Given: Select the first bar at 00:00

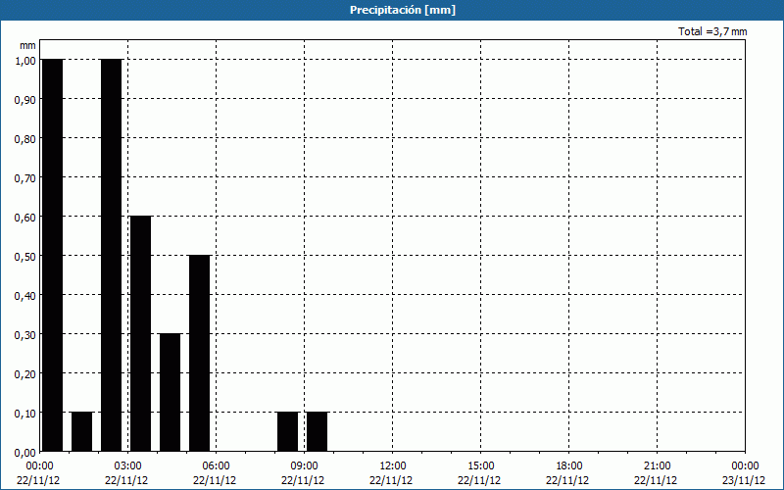Looking at the screenshot, I should click(53, 255).
